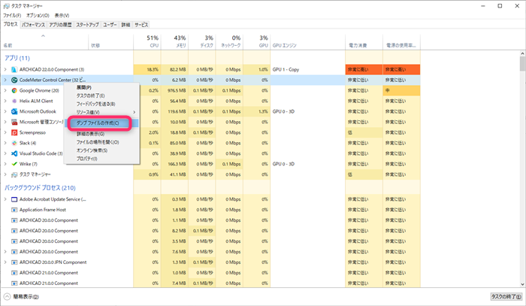526x306 pixels.
Task: Click the CodeMeter Control Center icon
Action: point(14,80)
